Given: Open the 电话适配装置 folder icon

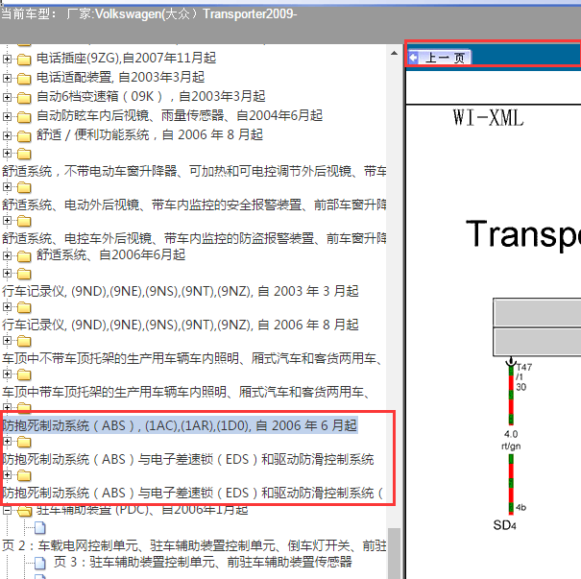Looking at the screenshot, I should point(24,78).
